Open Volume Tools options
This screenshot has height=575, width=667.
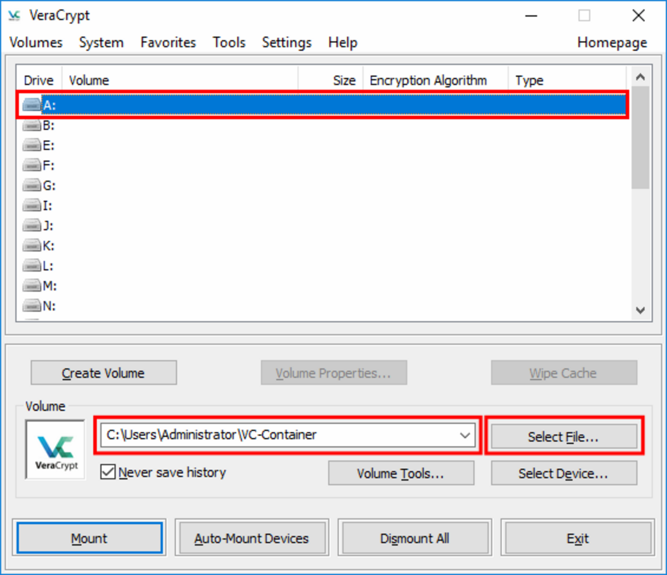[x=401, y=474]
